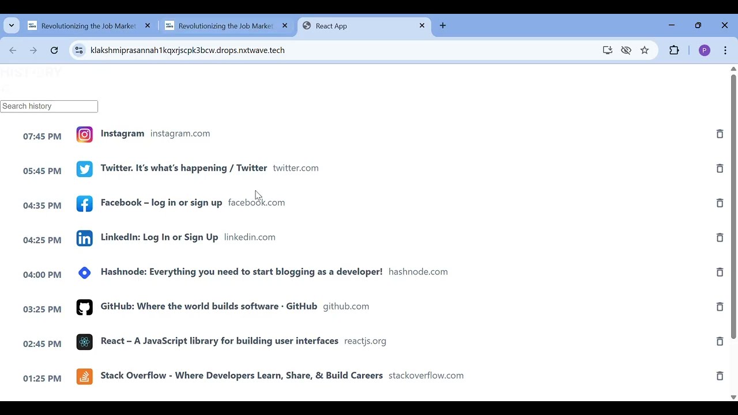Click the github.com domain text
The height and width of the screenshot is (415, 738).
346,306
